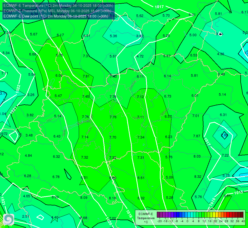Click the dew point value 8.68

[x=84, y=218]
